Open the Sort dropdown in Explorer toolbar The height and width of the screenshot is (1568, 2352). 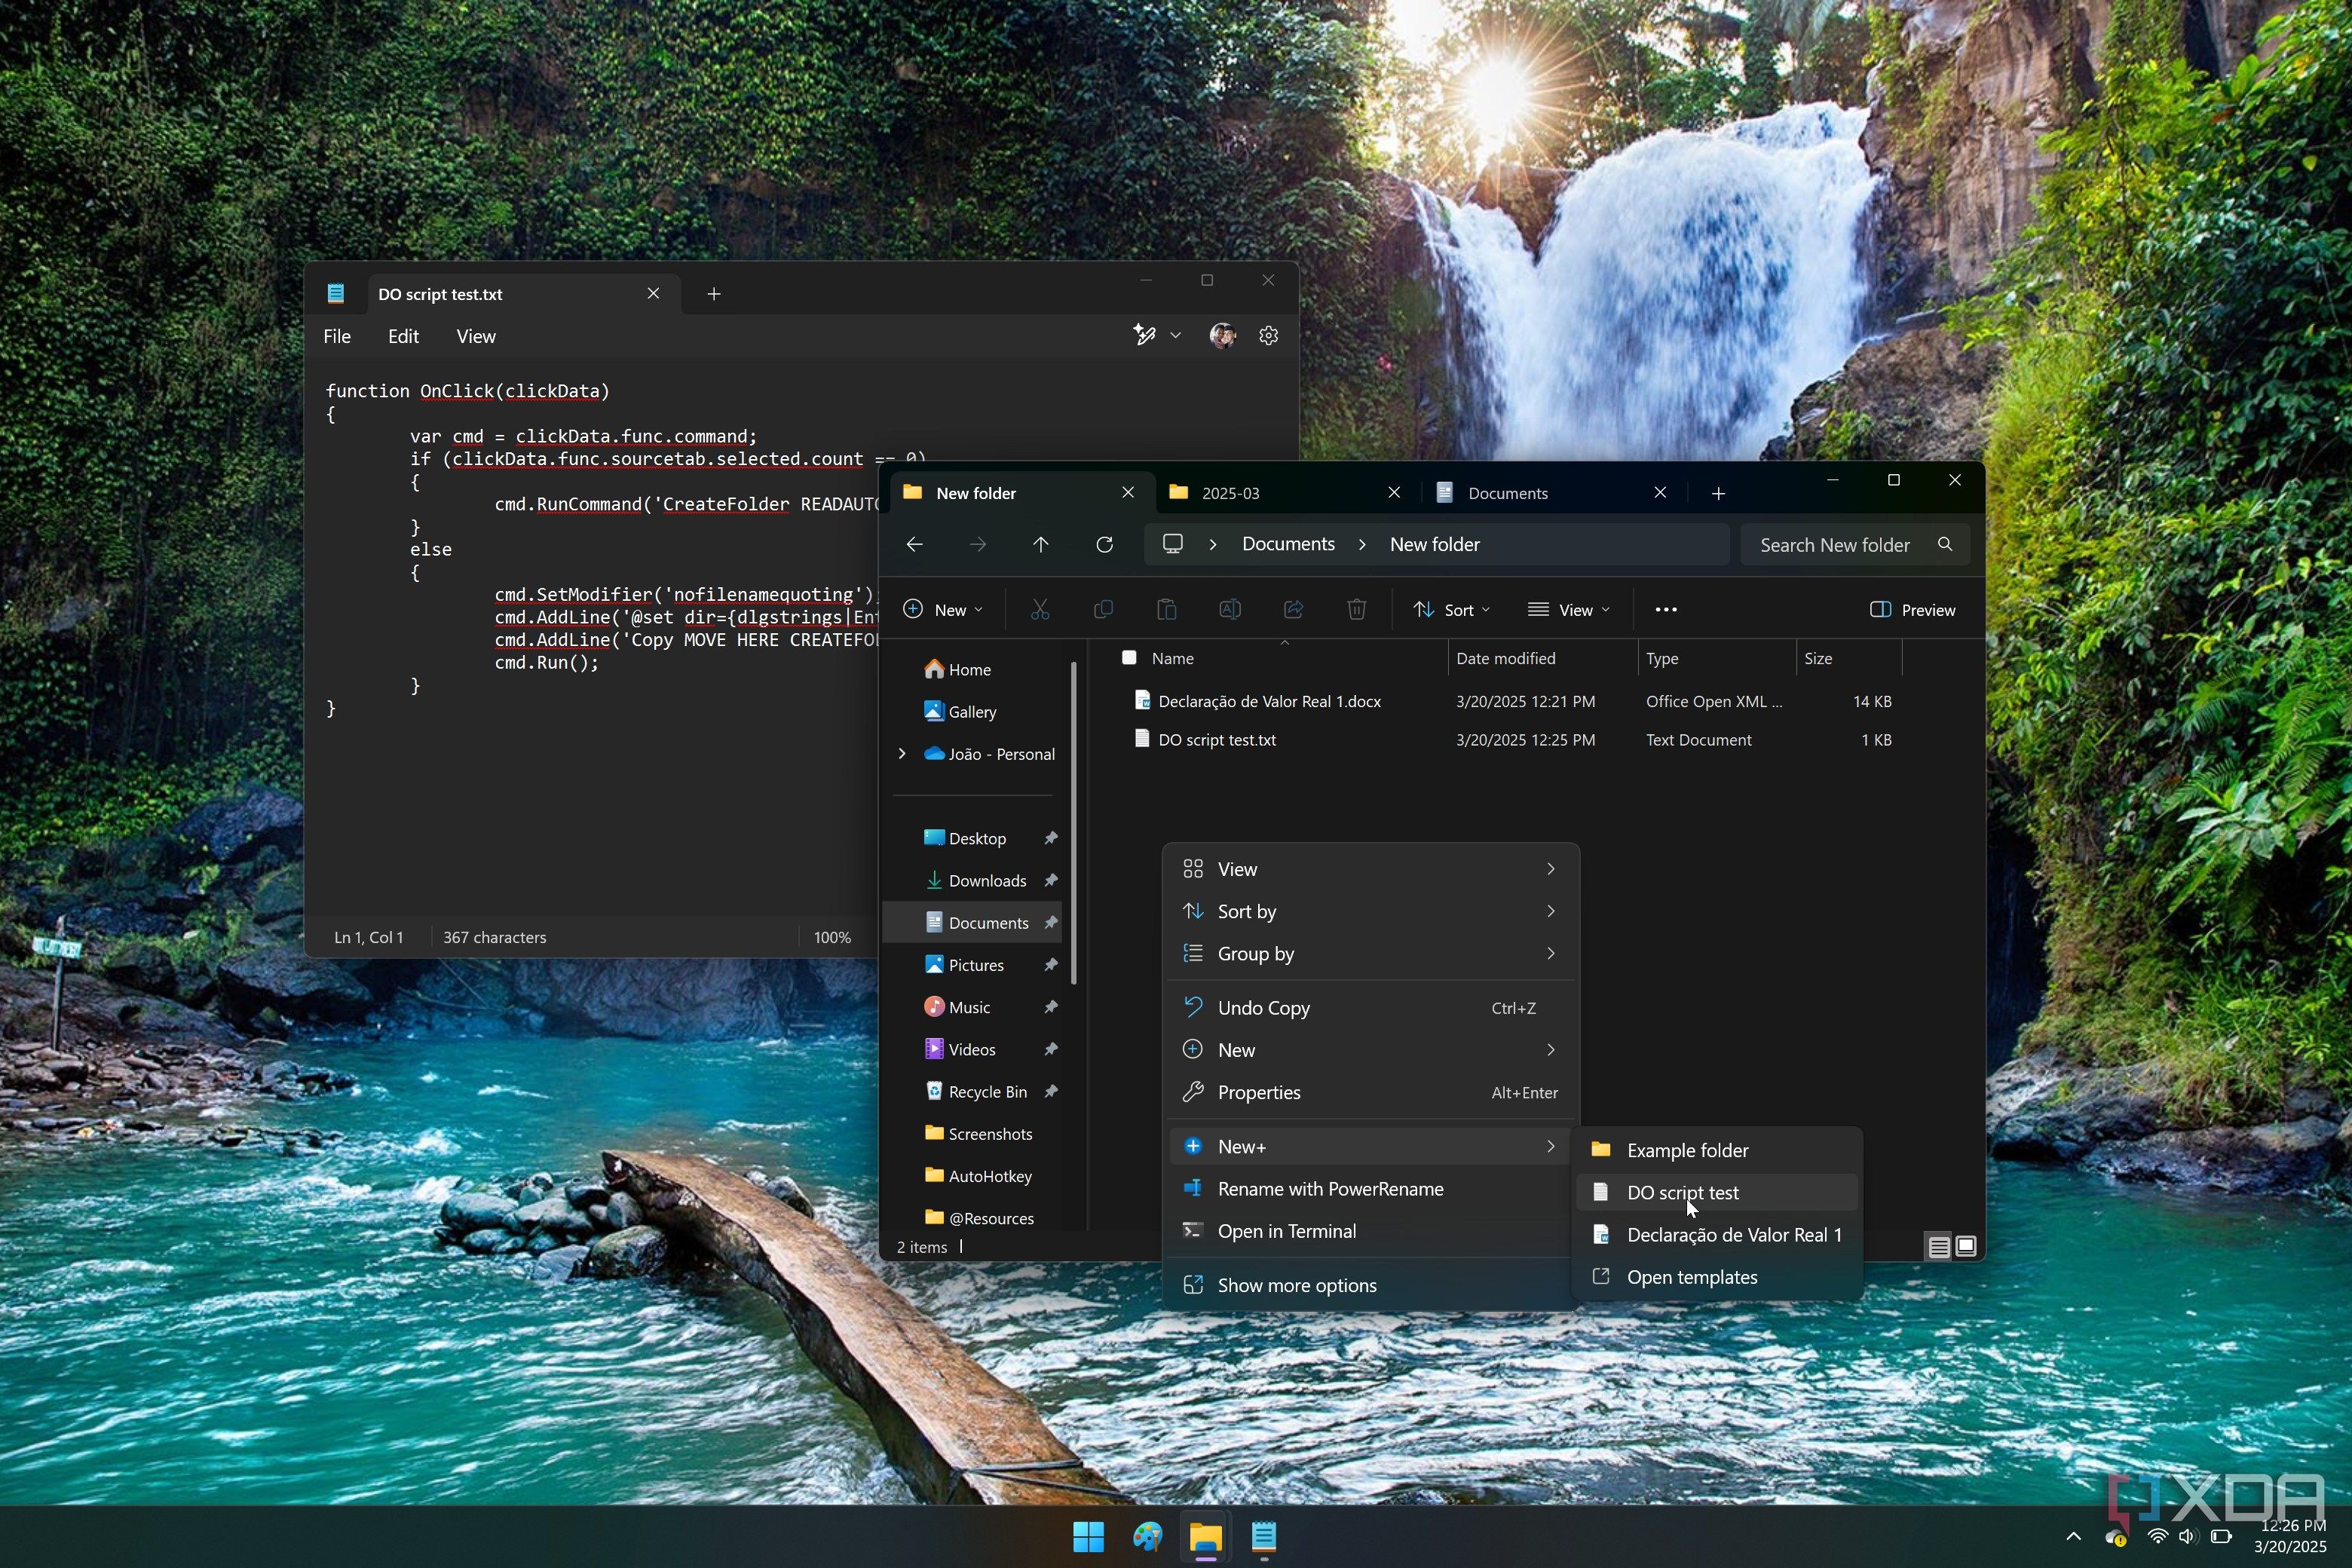[1452, 610]
